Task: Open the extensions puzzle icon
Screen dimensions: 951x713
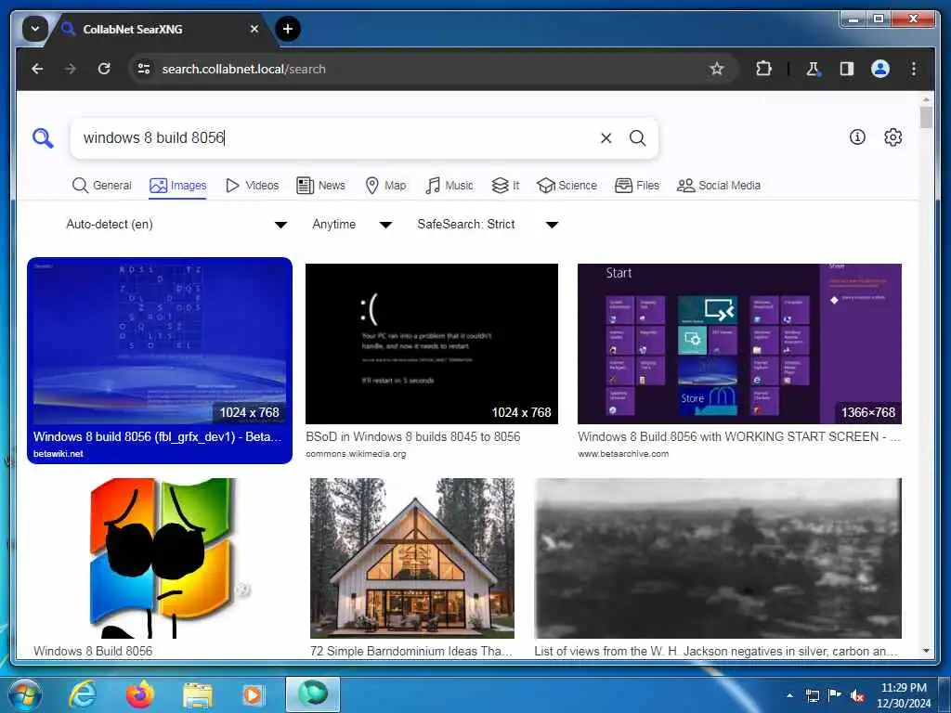Action: 763,69
